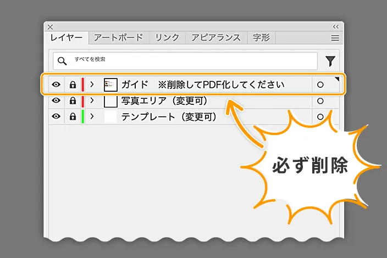Expand the 写真エリア layer chevron
The height and width of the screenshot is (258, 387).
(x=92, y=100)
